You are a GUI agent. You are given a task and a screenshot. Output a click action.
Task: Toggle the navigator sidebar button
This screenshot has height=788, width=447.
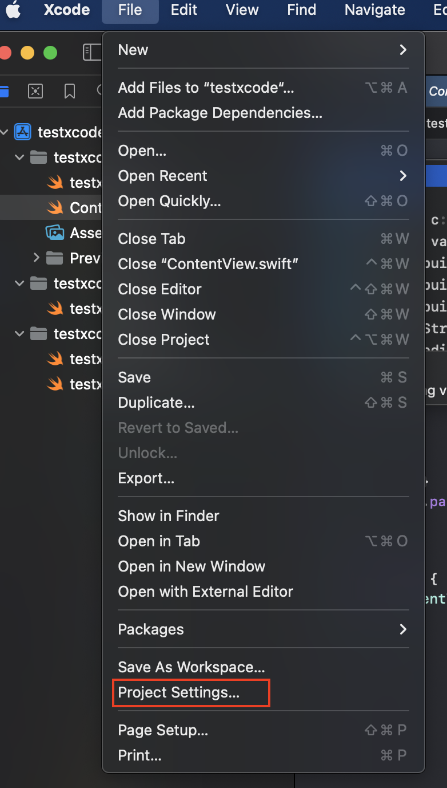point(91,53)
